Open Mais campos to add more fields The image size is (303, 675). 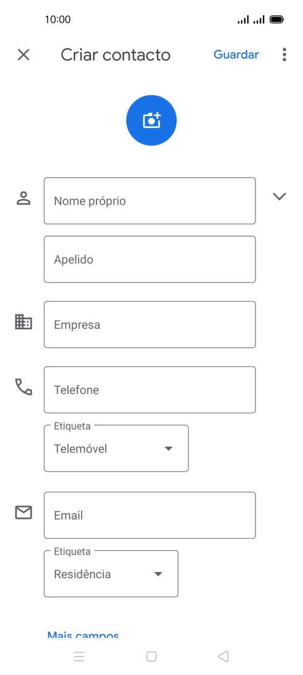click(x=82, y=635)
